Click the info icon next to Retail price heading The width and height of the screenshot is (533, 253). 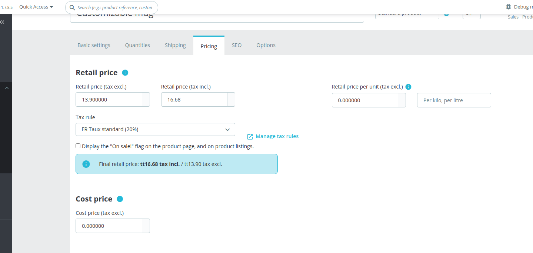tap(125, 73)
